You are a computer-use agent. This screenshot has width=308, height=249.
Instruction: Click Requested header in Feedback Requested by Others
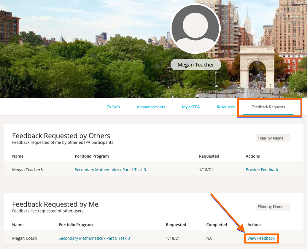(x=209, y=156)
